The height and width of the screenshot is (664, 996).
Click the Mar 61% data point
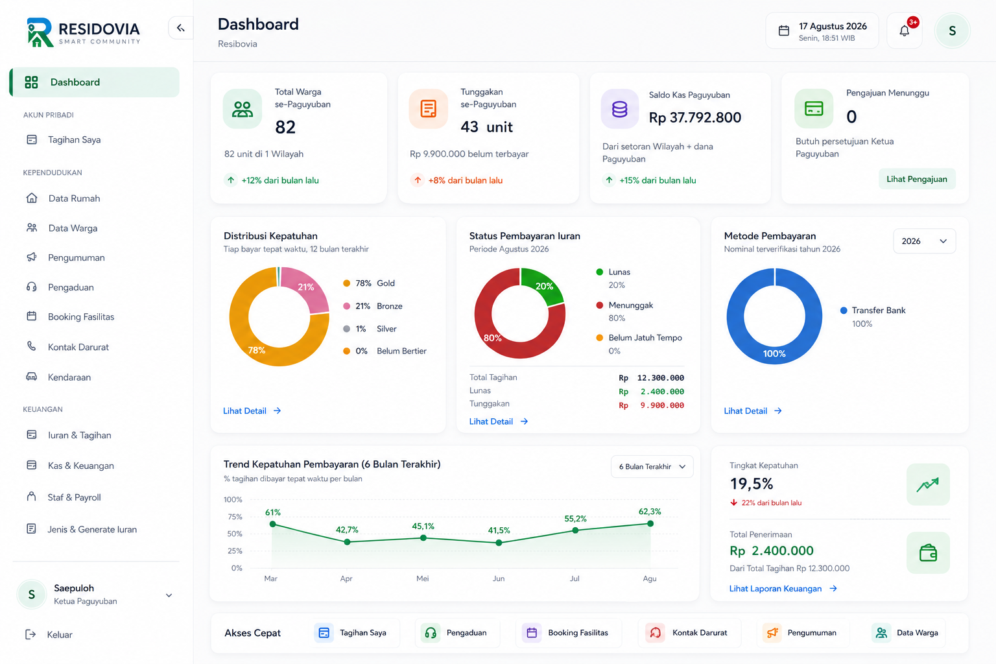(273, 524)
